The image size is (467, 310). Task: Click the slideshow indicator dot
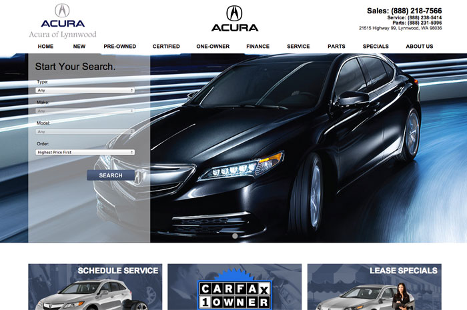point(235,236)
